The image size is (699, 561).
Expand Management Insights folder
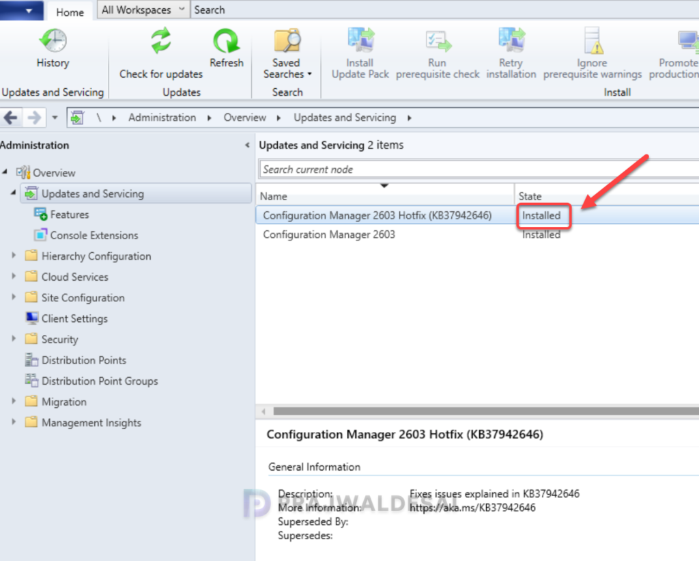[14, 422]
